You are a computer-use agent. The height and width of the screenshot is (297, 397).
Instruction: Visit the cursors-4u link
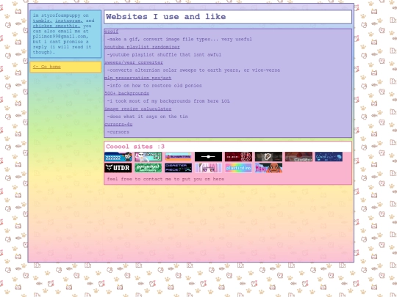pos(118,124)
